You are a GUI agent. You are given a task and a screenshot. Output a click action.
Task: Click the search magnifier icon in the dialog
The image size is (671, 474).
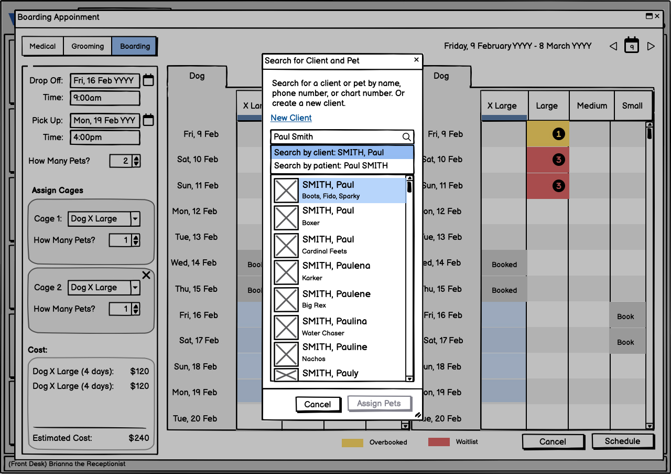[x=406, y=137]
